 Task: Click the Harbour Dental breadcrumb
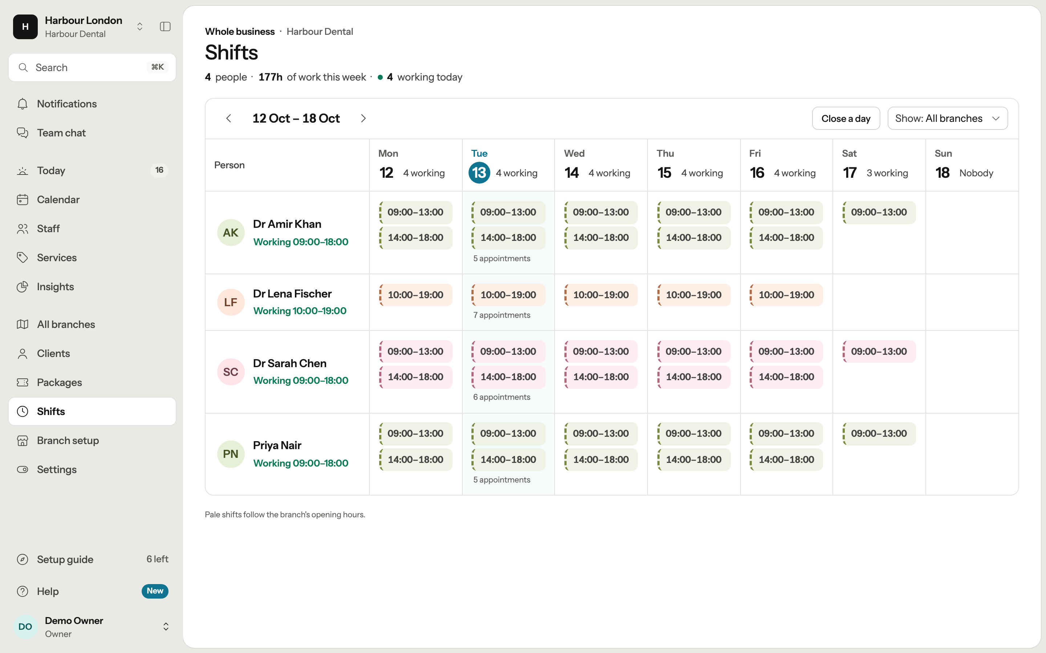320,32
